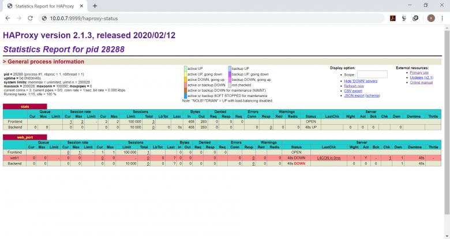Click the site info icon in address bar
450x239 pixels.
pyautogui.click(x=44, y=18)
